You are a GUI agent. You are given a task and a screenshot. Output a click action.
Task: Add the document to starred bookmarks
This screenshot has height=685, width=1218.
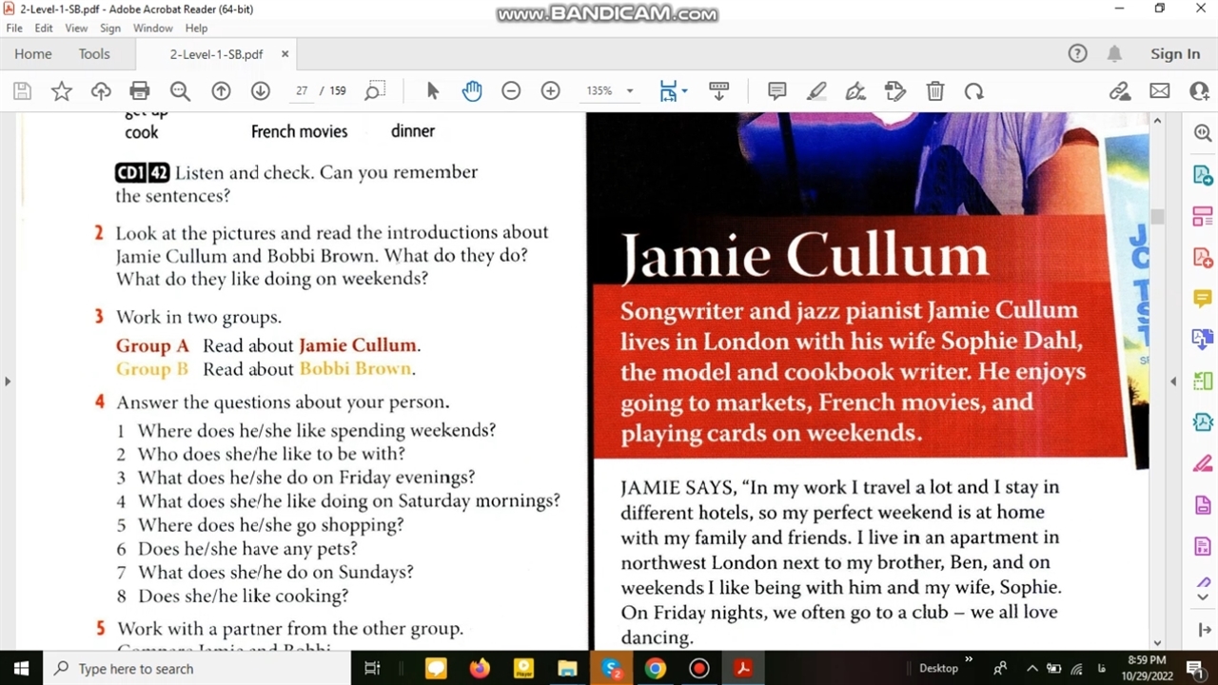(62, 91)
